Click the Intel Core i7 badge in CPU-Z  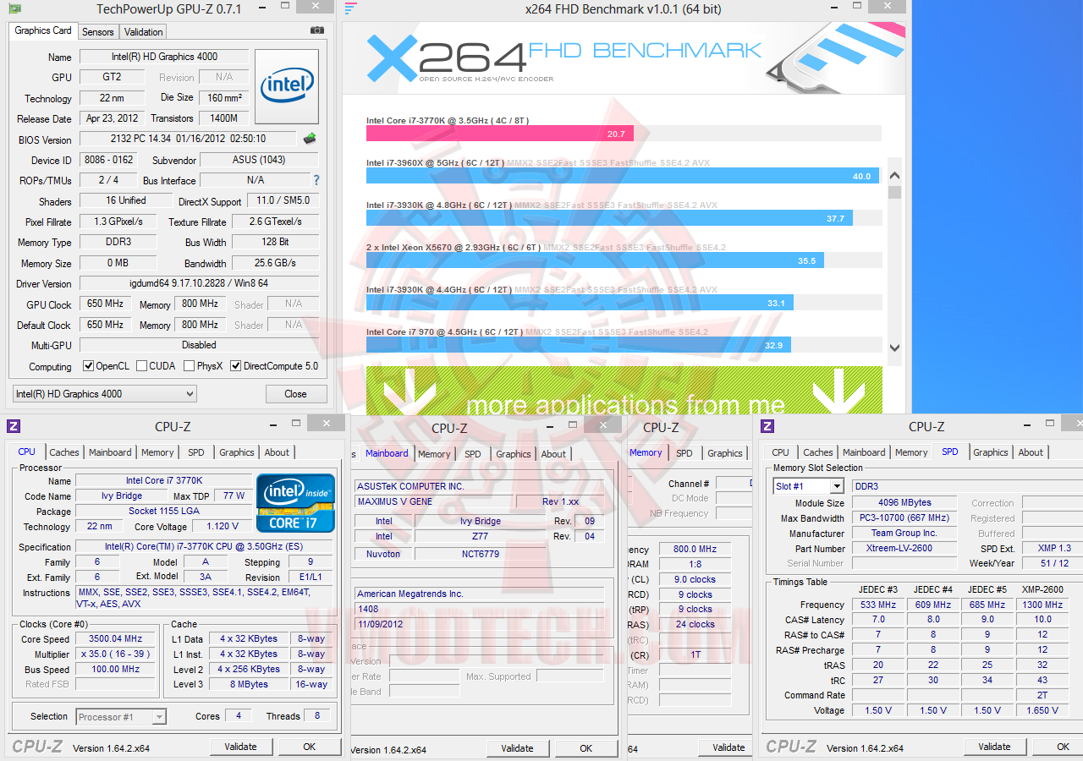[x=295, y=504]
